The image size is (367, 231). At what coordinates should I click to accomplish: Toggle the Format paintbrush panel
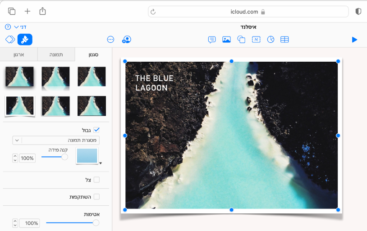point(25,40)
